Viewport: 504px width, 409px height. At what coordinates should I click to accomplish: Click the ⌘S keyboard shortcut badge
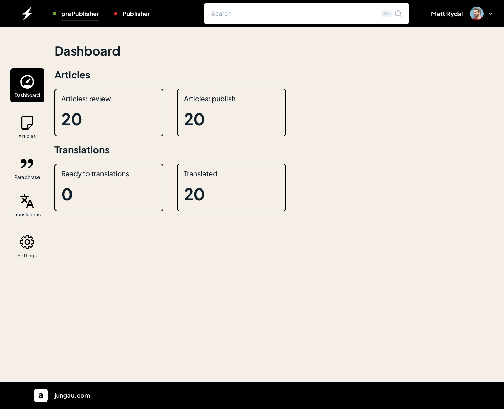click(386, 14)
